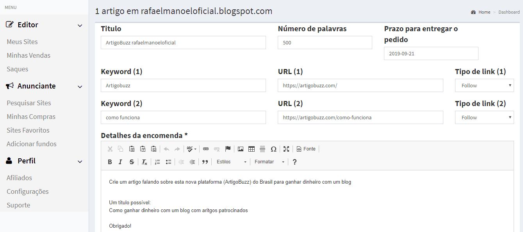Open the Estilos styles dropdown
The height and width of the screenshot is (232, 523).
point(232,162)
